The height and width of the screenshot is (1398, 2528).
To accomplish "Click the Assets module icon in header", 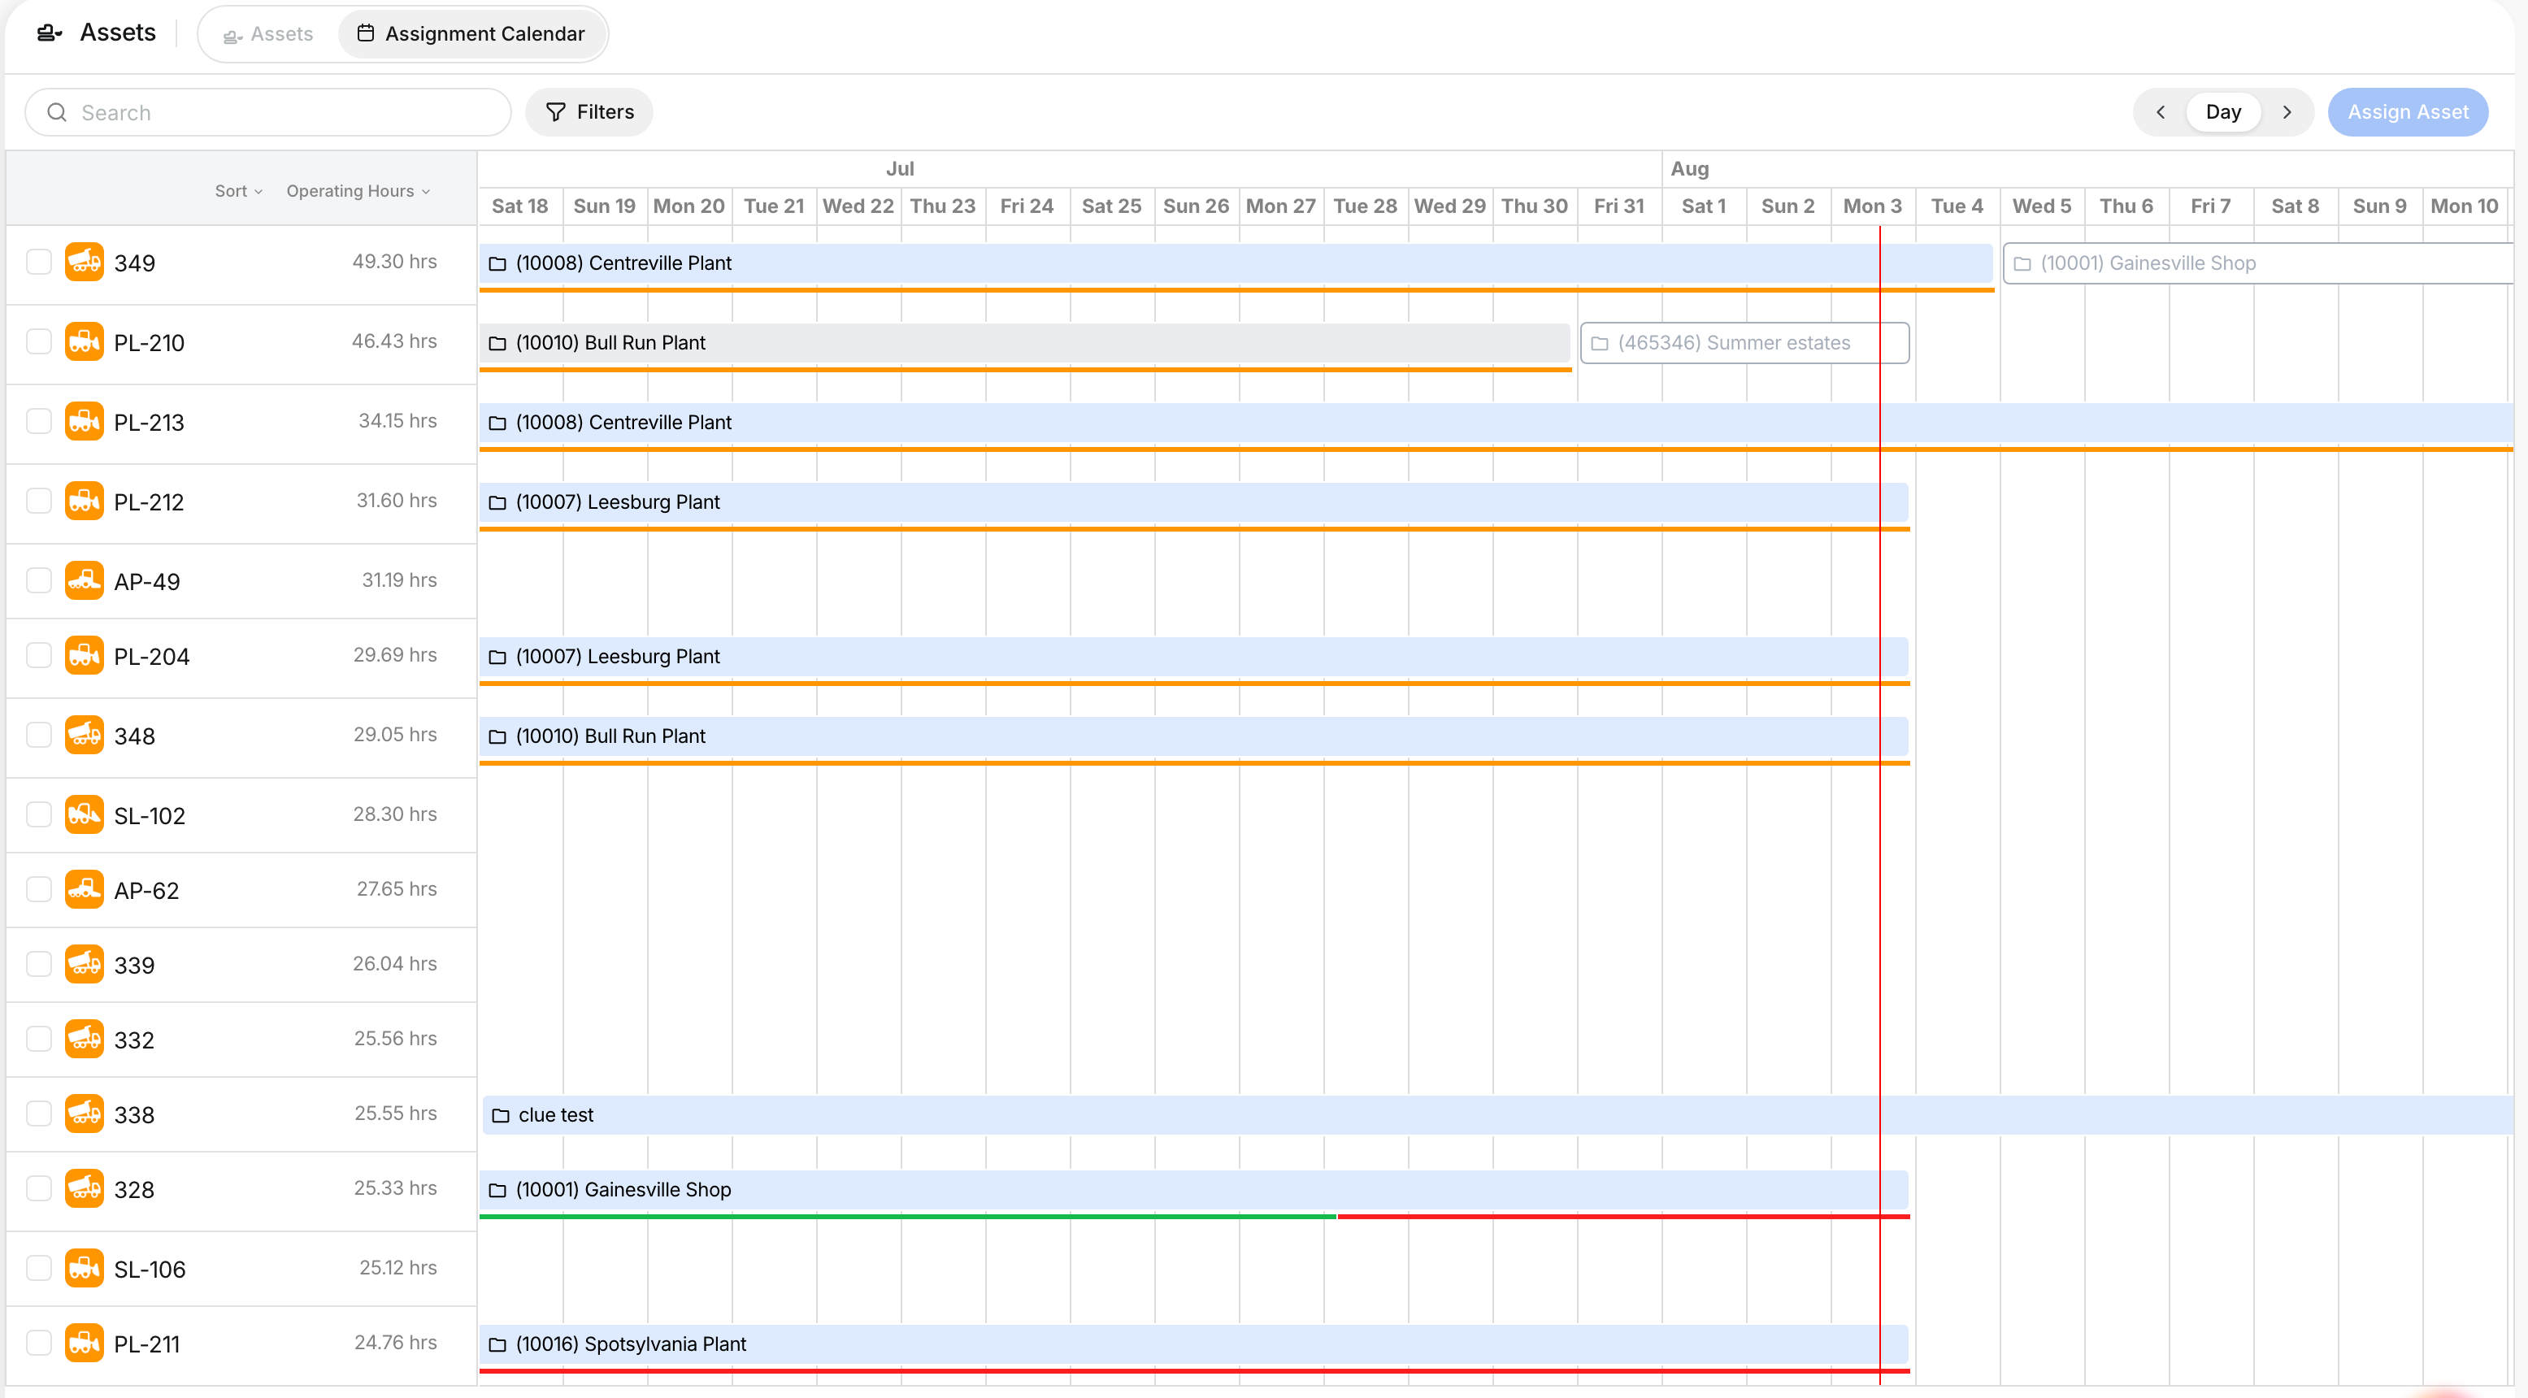I will [x=49, y=33].
